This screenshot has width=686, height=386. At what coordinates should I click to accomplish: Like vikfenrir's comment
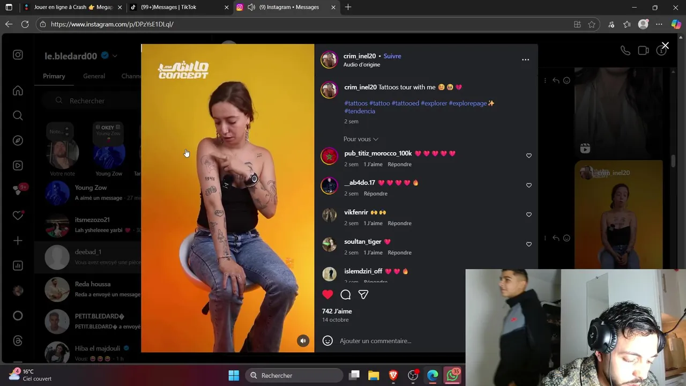(529, 214)
